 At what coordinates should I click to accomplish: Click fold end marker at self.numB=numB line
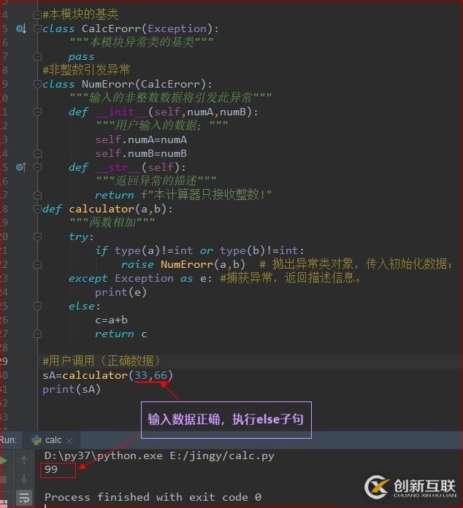[38, 153]
